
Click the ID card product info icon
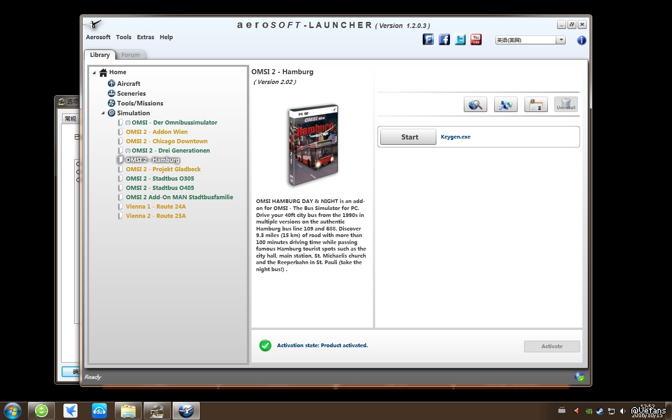click(536, 105)
